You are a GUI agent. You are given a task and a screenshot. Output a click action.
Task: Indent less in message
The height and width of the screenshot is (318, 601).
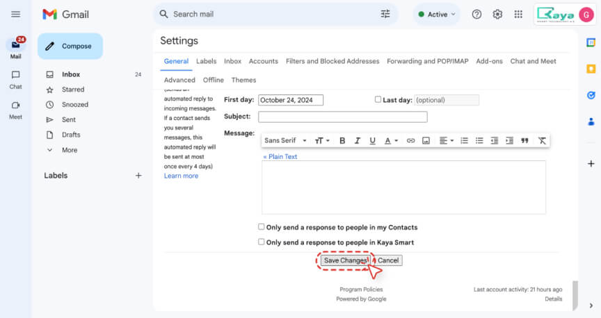(495, 141)
